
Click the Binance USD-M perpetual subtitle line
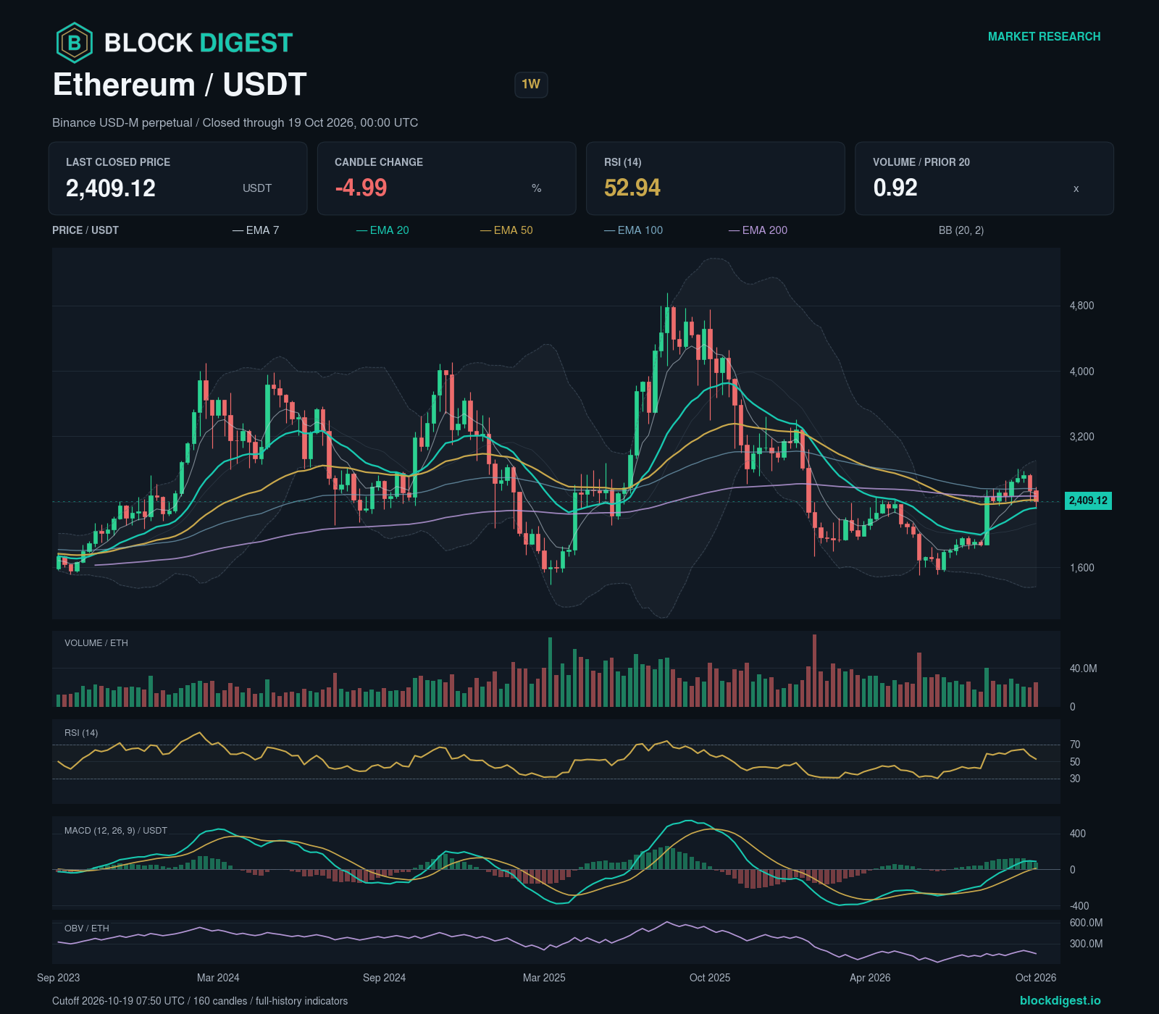point(235,122)
